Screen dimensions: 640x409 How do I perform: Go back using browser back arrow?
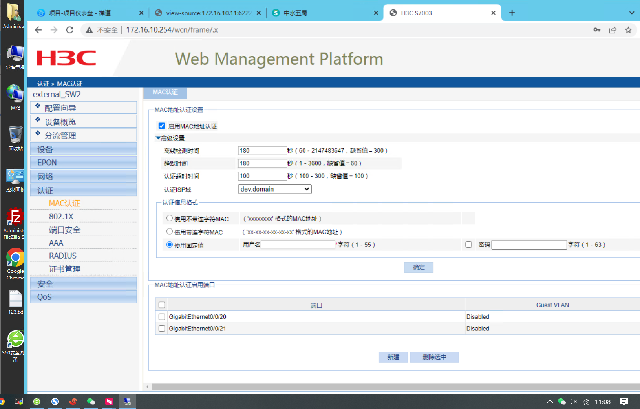tap(38, 30)
